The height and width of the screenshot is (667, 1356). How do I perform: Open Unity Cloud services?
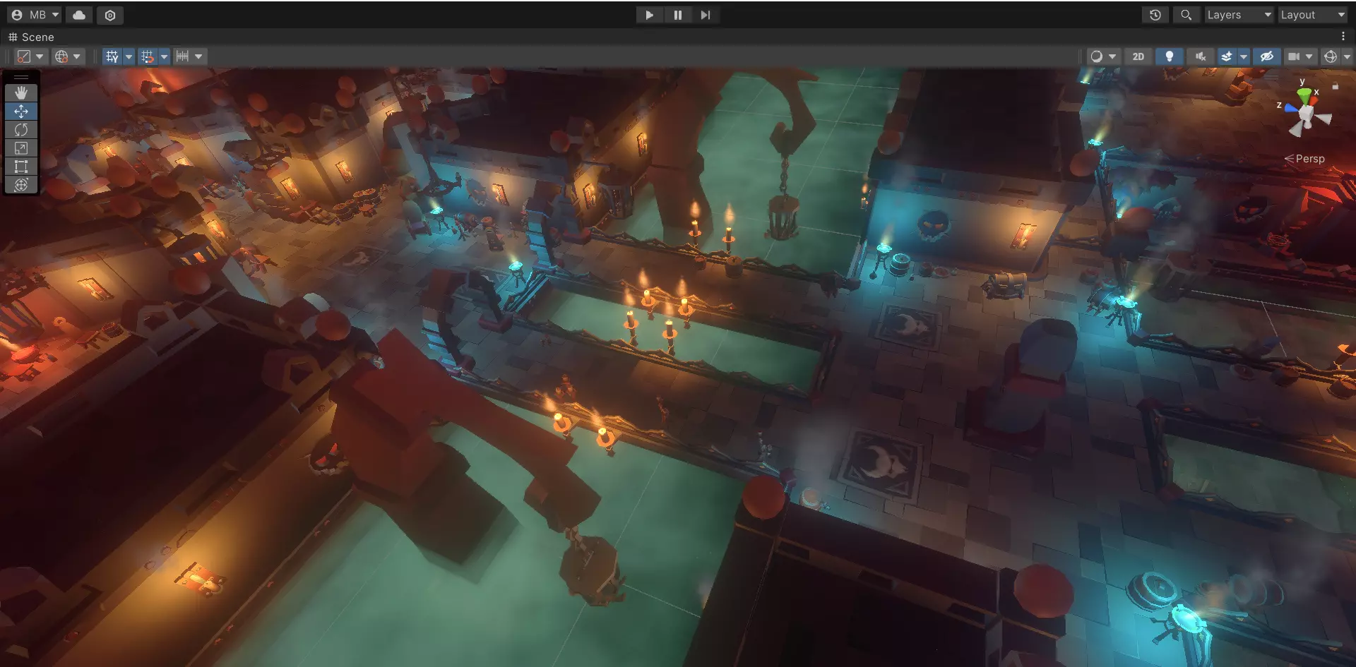tap(79, 15)
